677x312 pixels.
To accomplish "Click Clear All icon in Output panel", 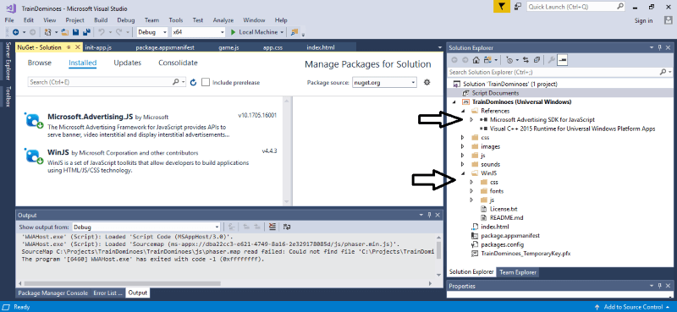I will pyautogui.click(x=272, y=227).
